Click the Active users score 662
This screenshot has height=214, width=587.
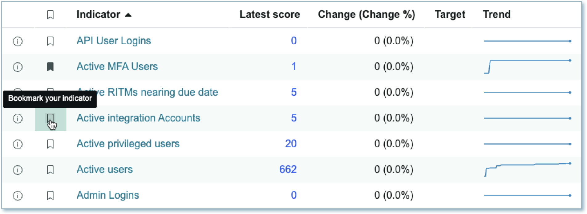point(288,169)
